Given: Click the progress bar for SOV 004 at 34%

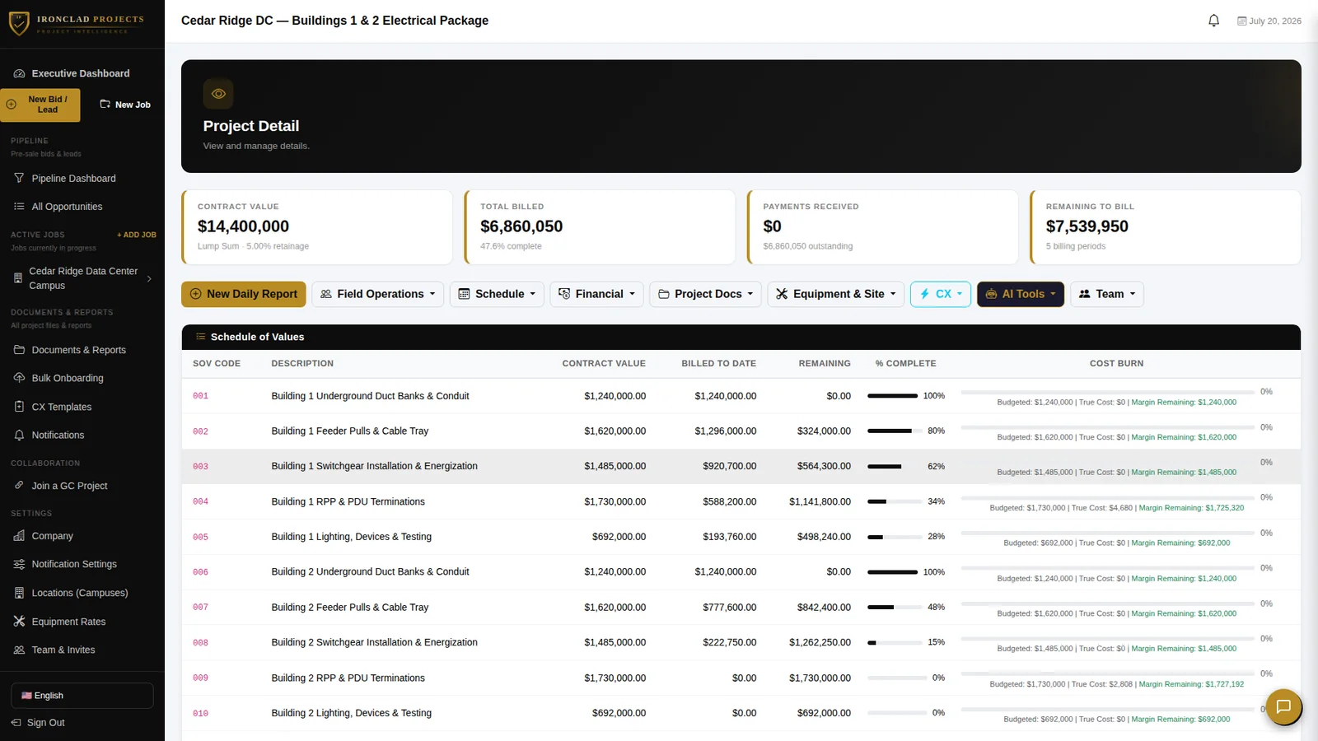Looking at the screenshot, I should tap(895, 501).
